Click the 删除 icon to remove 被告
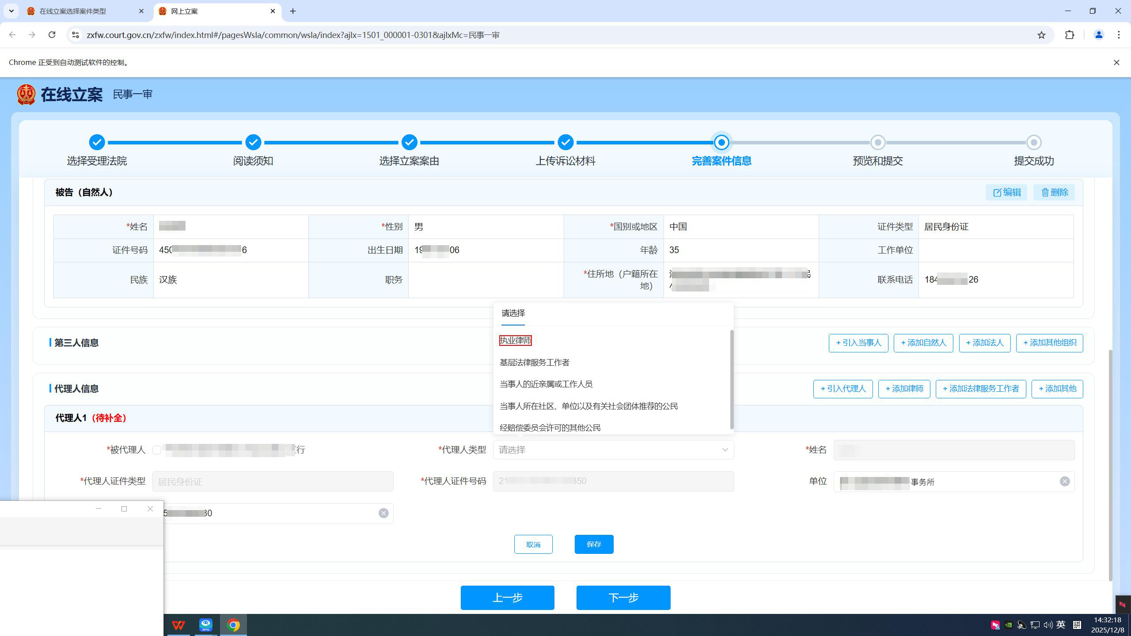This screenshot has height=636, width=1131. [x=1054, y=192]
